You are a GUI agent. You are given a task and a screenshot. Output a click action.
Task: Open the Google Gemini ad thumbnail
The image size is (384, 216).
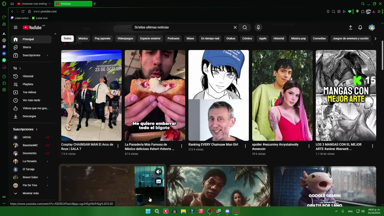(x=325, y=186)
